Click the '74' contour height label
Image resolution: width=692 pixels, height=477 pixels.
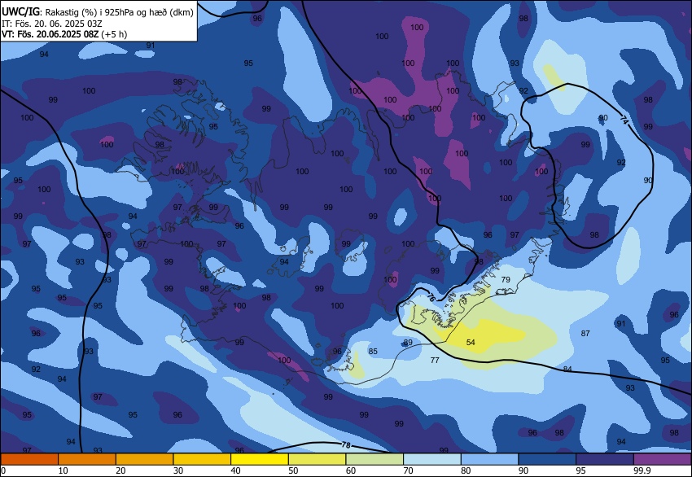coord(624,120)
